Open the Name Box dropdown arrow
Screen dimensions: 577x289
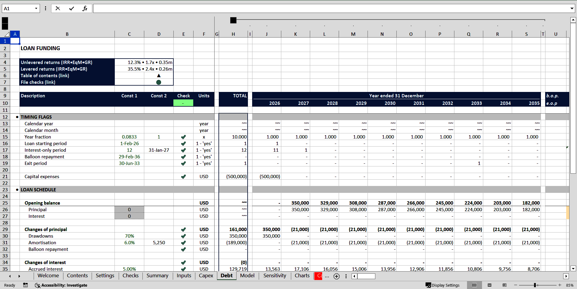click(36, 8)
